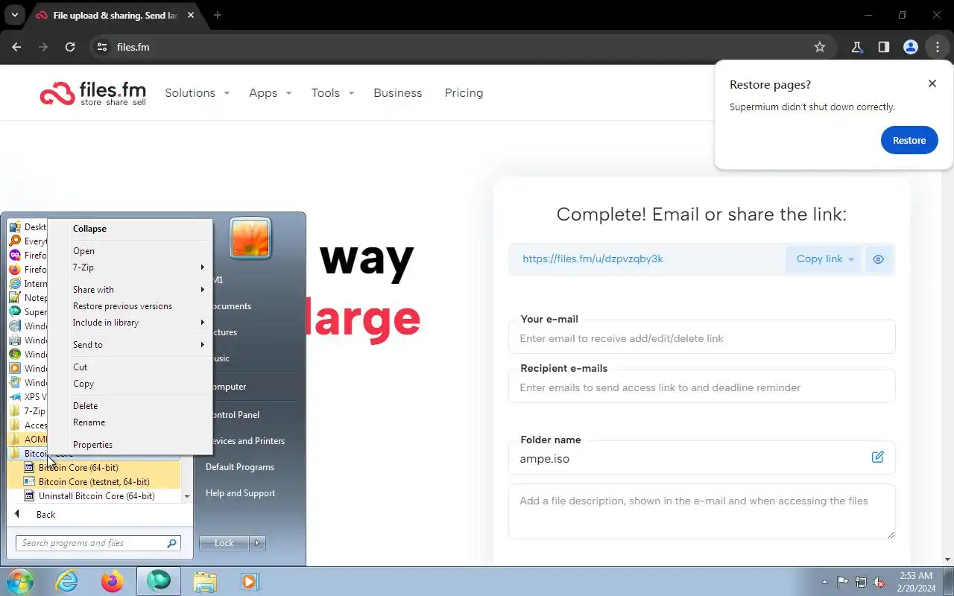Click the files.fm logo
Viewport: 954px width, 596px height.
93,93
